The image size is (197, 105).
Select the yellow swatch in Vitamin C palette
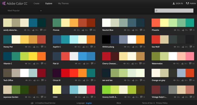[x=33, y=56]
